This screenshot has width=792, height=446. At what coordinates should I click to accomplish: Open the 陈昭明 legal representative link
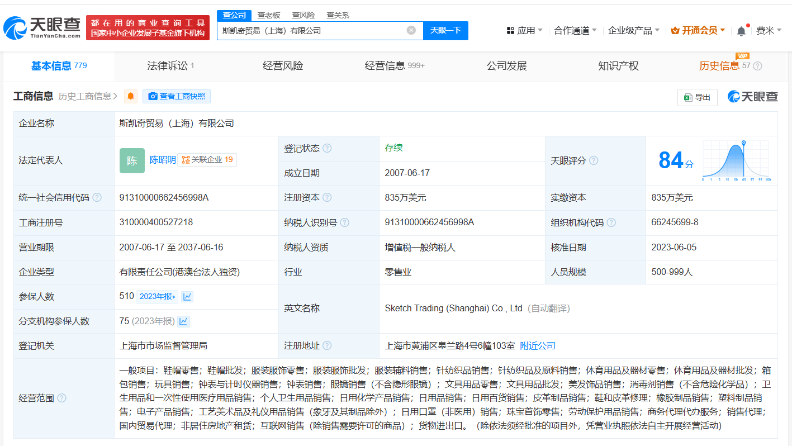(x=163, y=160)
